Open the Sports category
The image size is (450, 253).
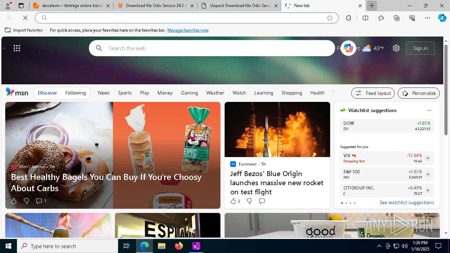point(125,93)
